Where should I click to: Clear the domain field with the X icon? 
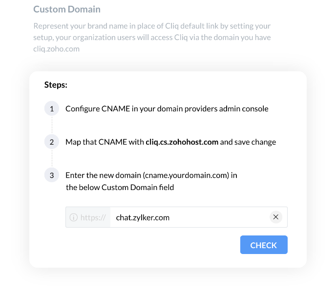(x=276, y=217)
